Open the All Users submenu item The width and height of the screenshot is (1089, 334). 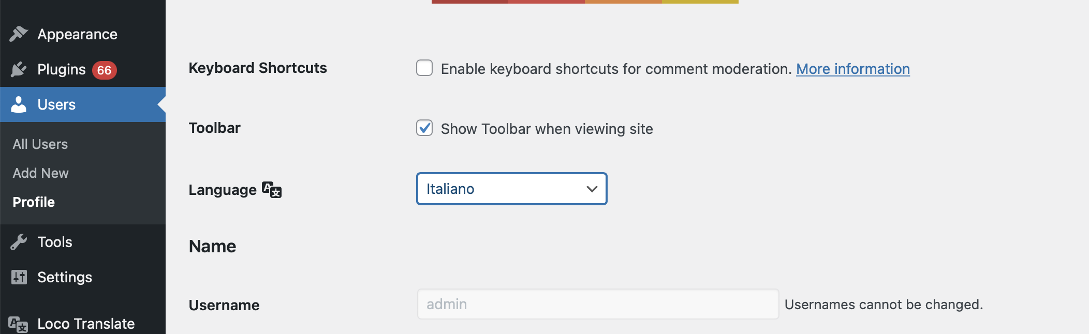coord(40,144)
